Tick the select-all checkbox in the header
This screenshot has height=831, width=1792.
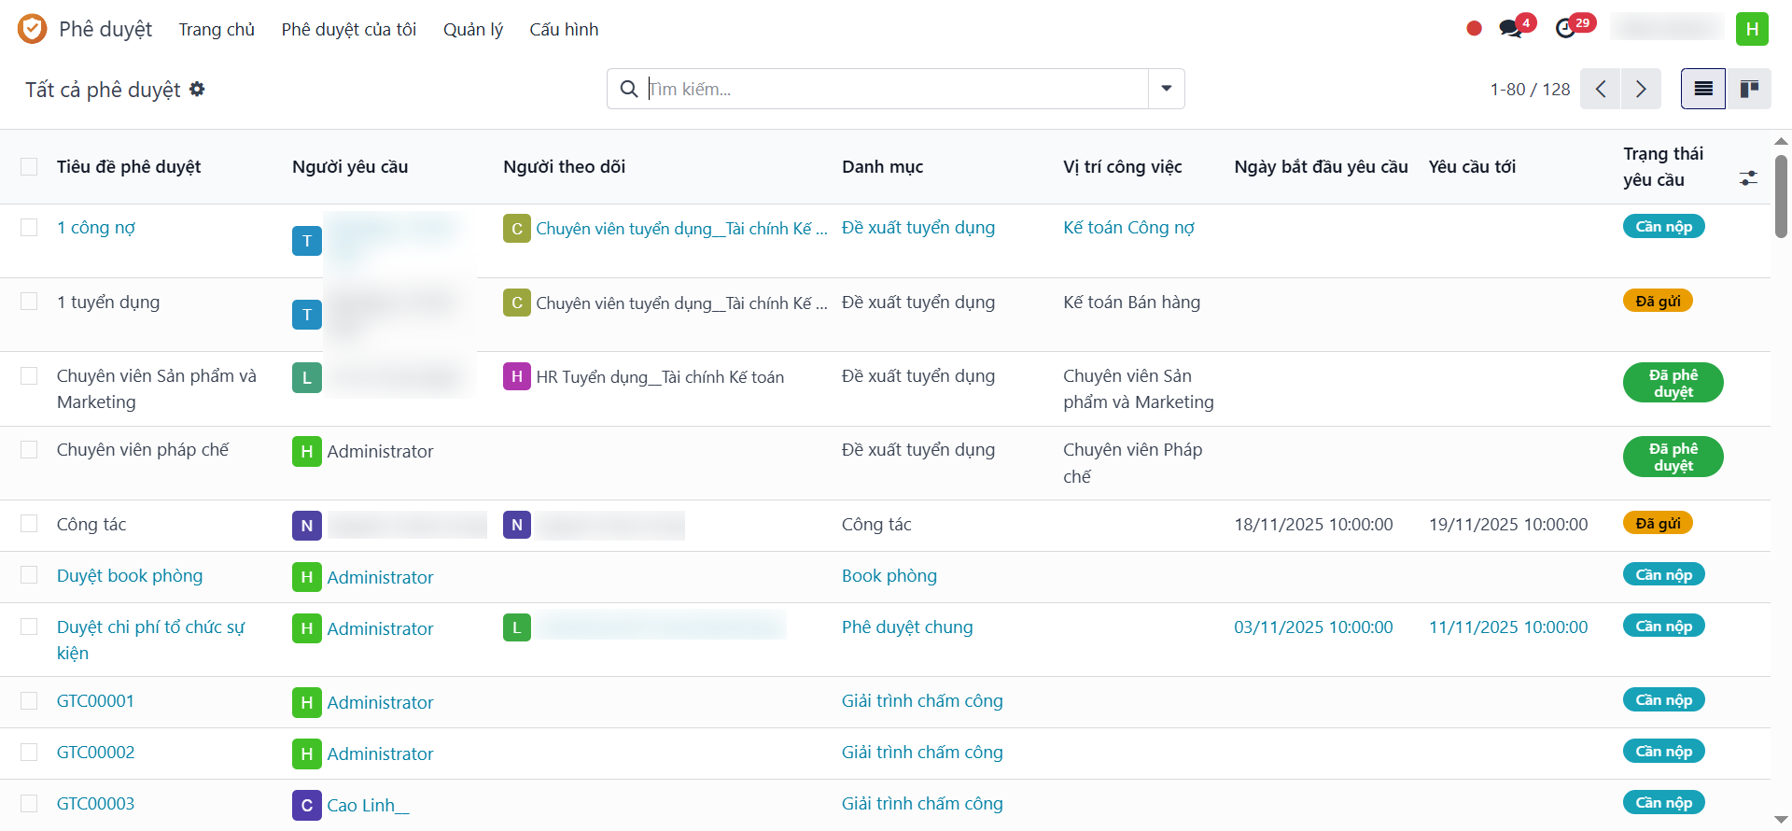point(29,167)
